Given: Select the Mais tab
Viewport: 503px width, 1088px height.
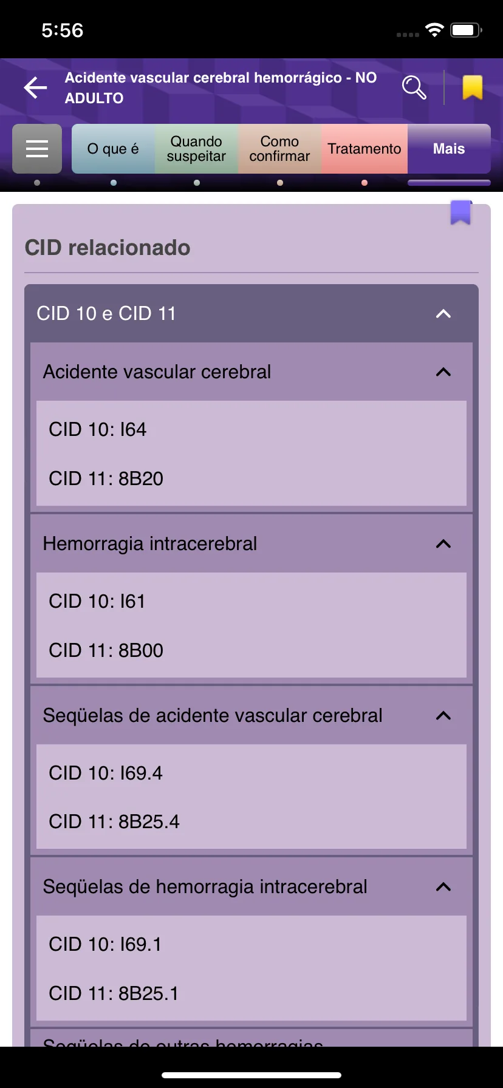Looking at the screenshot, I should pyautogui.click(x=449, y=149).
